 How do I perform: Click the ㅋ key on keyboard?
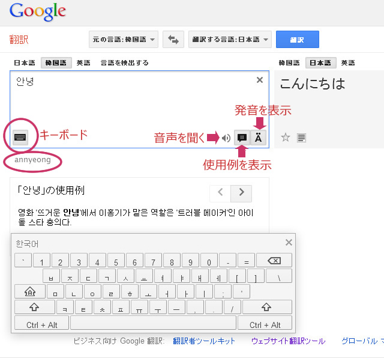tap(65, 307)
